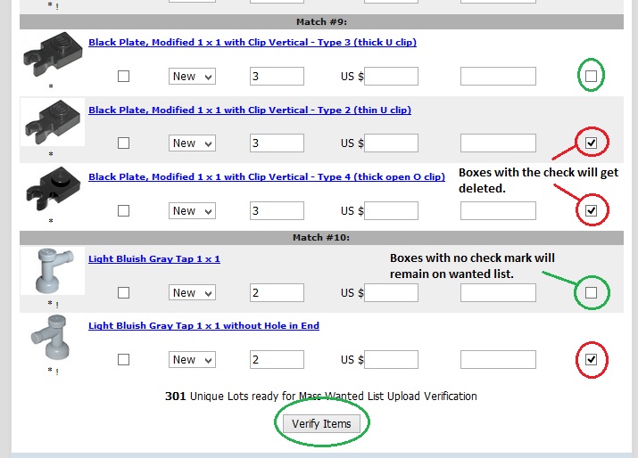Click the Match #10 section header
638x458 pixels.
(x=321, y=237)
